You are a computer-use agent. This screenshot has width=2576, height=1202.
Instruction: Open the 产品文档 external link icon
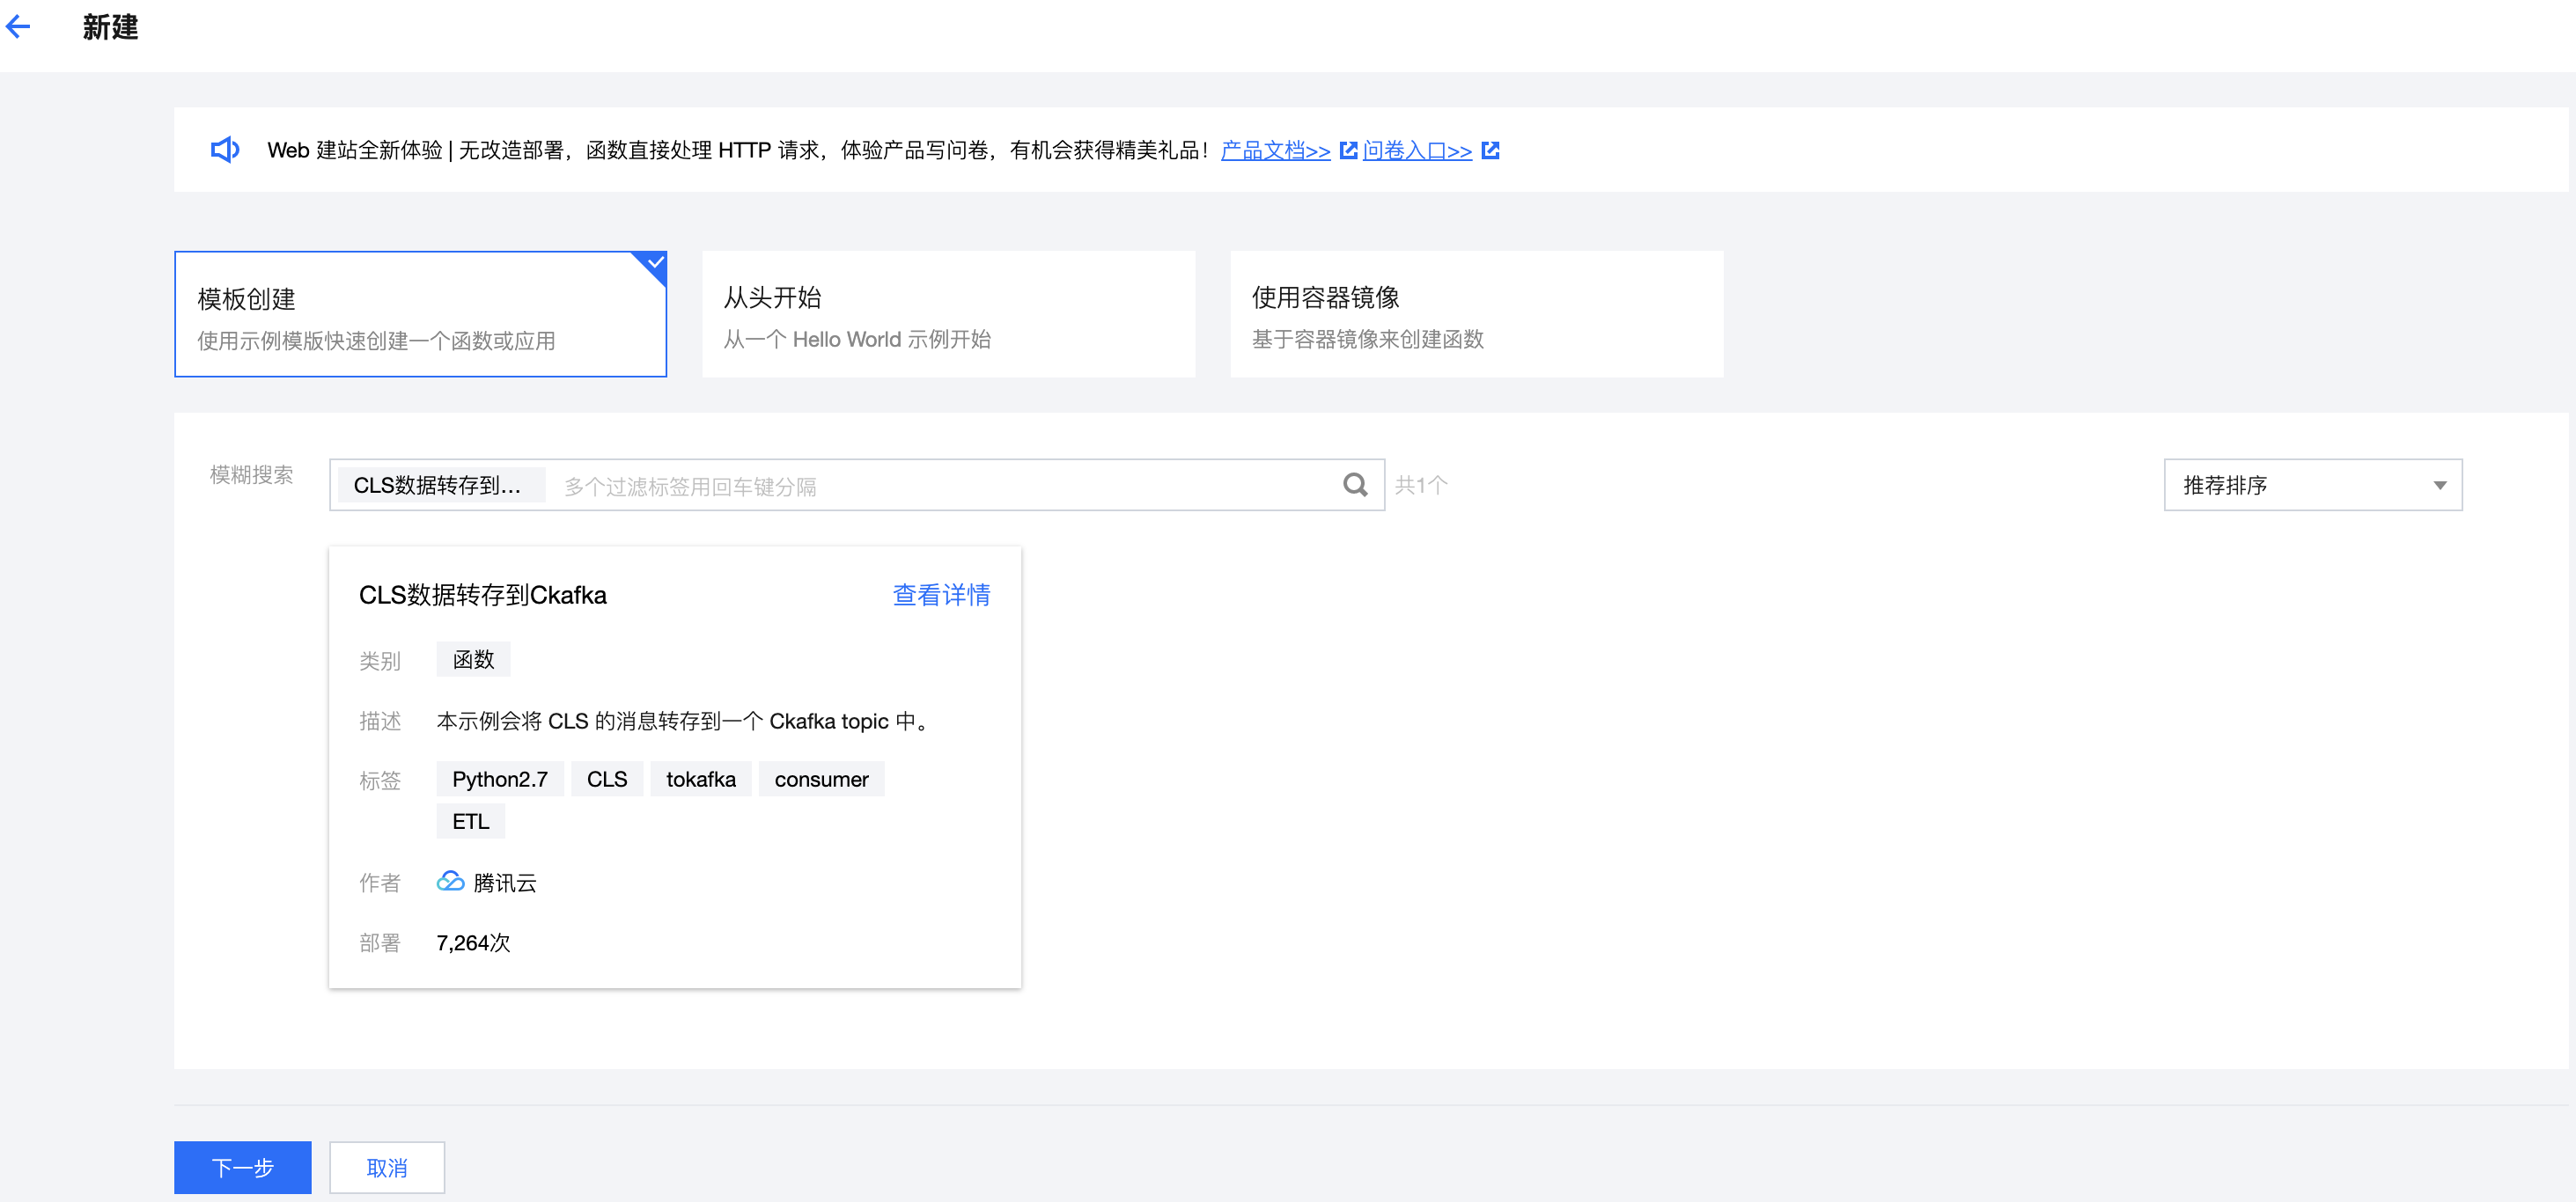pos(1348,150)
